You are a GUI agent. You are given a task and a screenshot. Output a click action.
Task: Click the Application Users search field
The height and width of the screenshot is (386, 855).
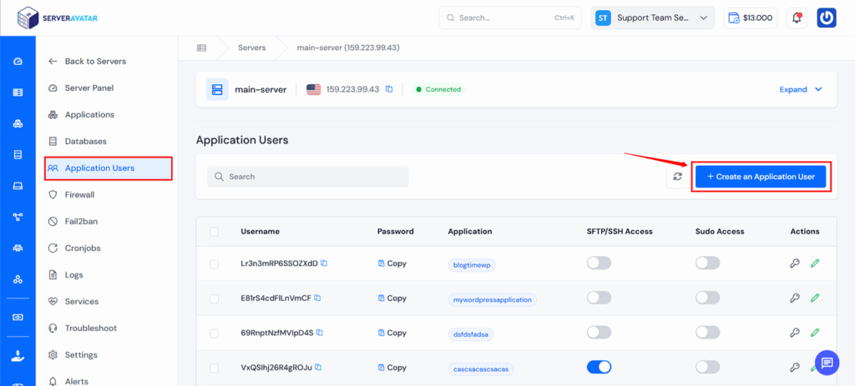tap(307, 177)
